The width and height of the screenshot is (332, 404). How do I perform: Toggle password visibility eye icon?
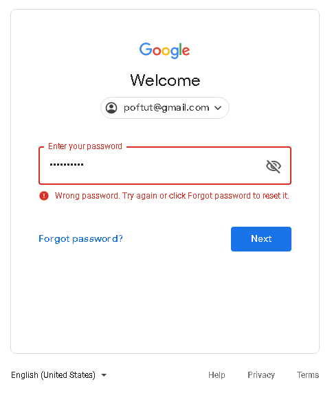tap(274, 166)
